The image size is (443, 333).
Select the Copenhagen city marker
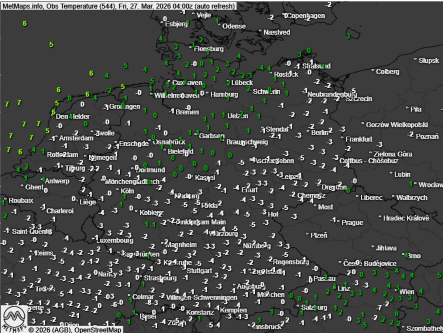click(x=284, y=15)
